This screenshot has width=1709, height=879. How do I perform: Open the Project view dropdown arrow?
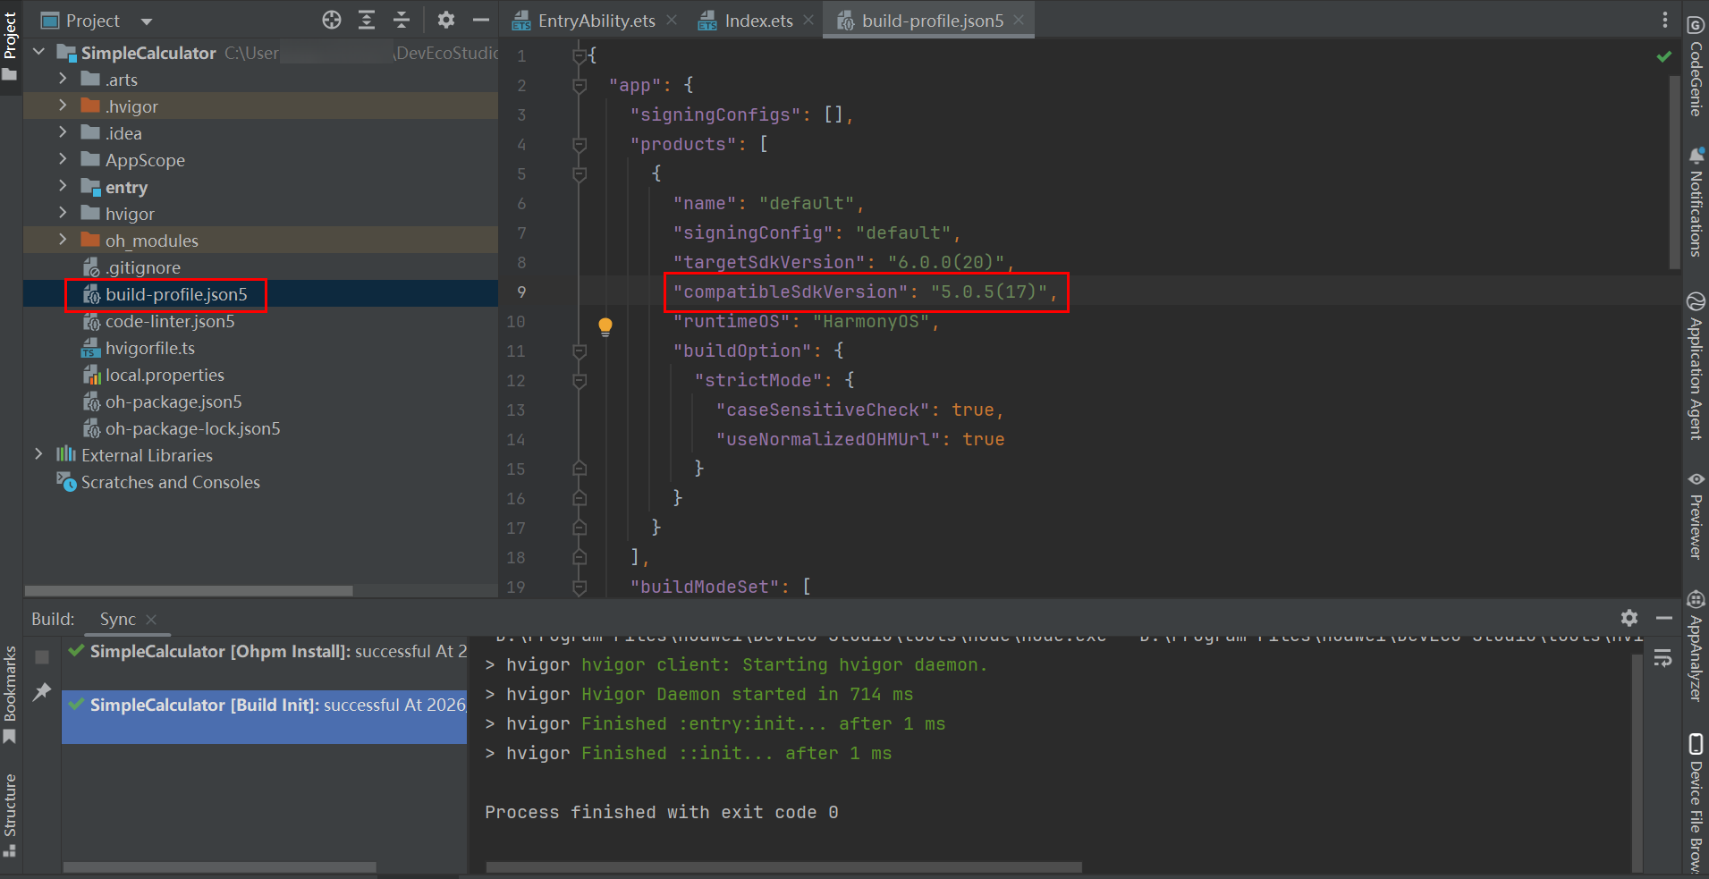(x=147, y=21)
